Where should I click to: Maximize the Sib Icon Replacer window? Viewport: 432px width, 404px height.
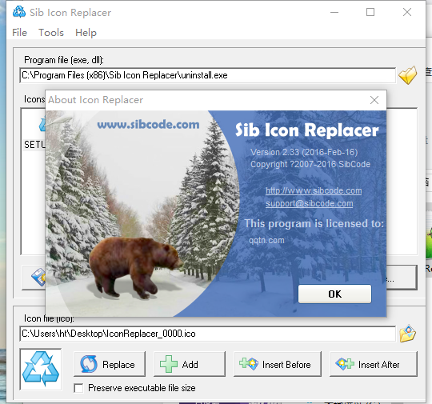tap(370, 12)
